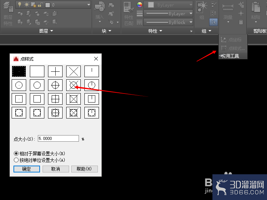The height and width of the screenshot is (200, 267).
Task: Choose the plus cross point style
Action: pos(55,71)
